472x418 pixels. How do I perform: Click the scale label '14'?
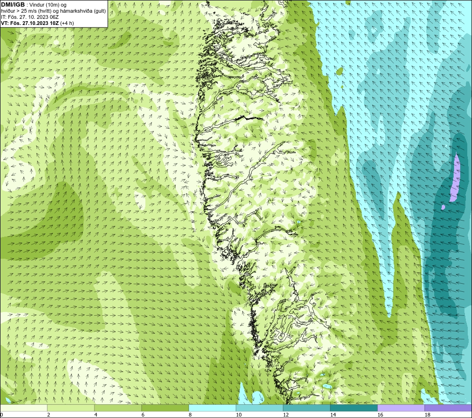tap(333, 415)
